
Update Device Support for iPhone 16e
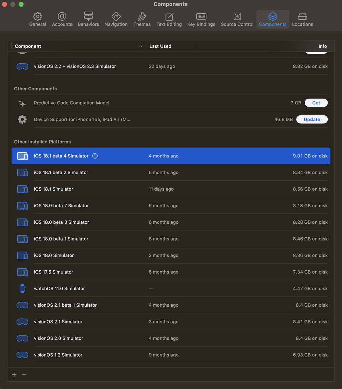[312, 119]
